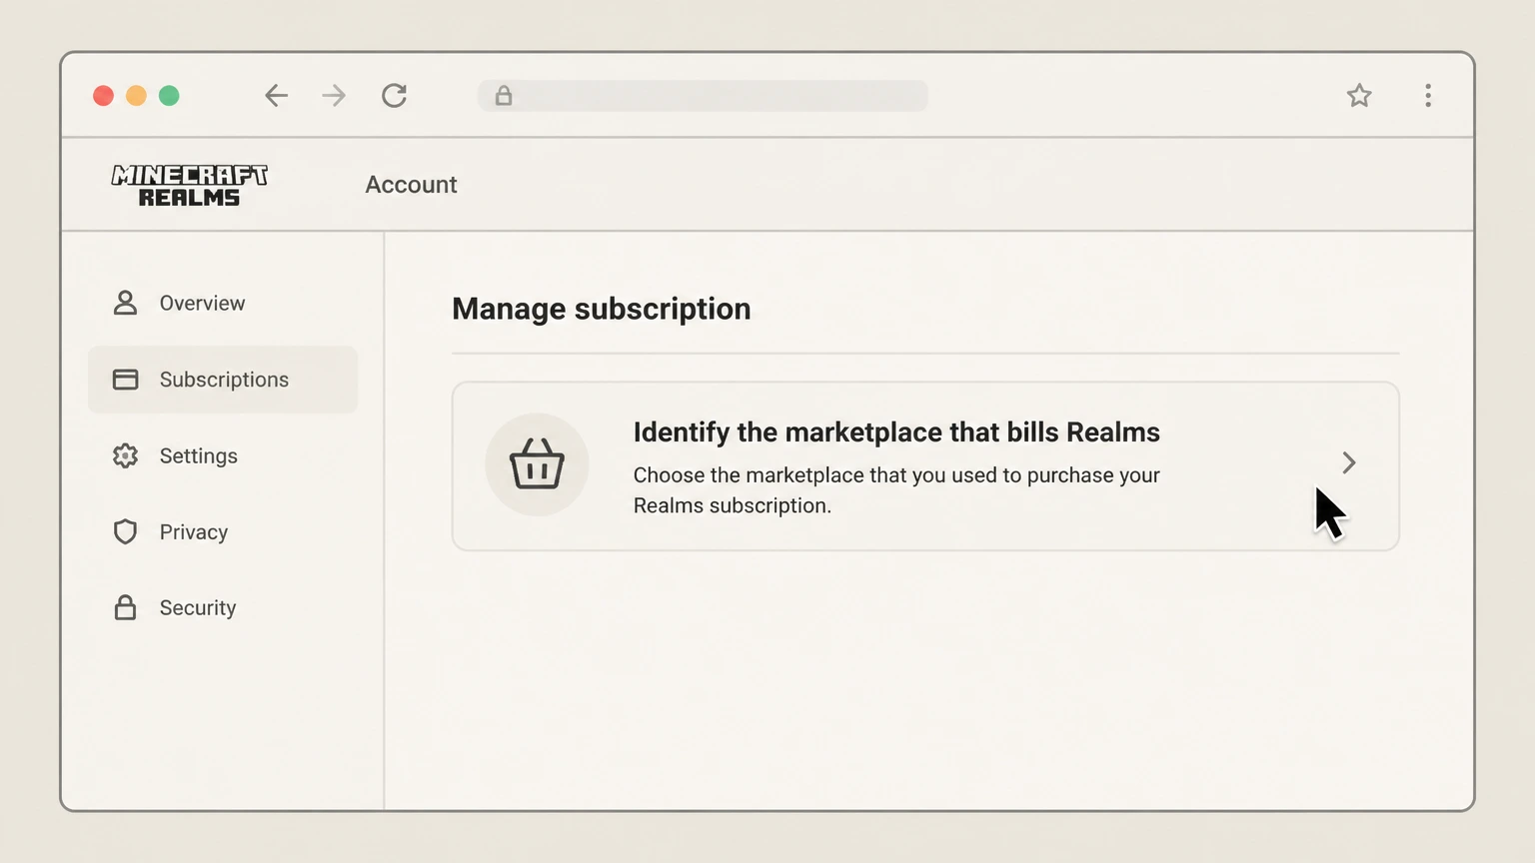The height and width of the screenshot is (863, 1535).
Task: Click the gear icon beside Settings
Action: tap(125, 455)
